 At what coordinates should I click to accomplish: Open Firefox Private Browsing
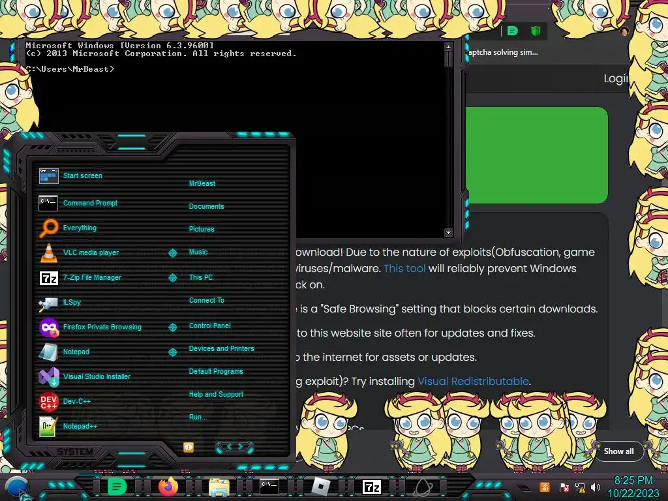[x=90, y=327]
